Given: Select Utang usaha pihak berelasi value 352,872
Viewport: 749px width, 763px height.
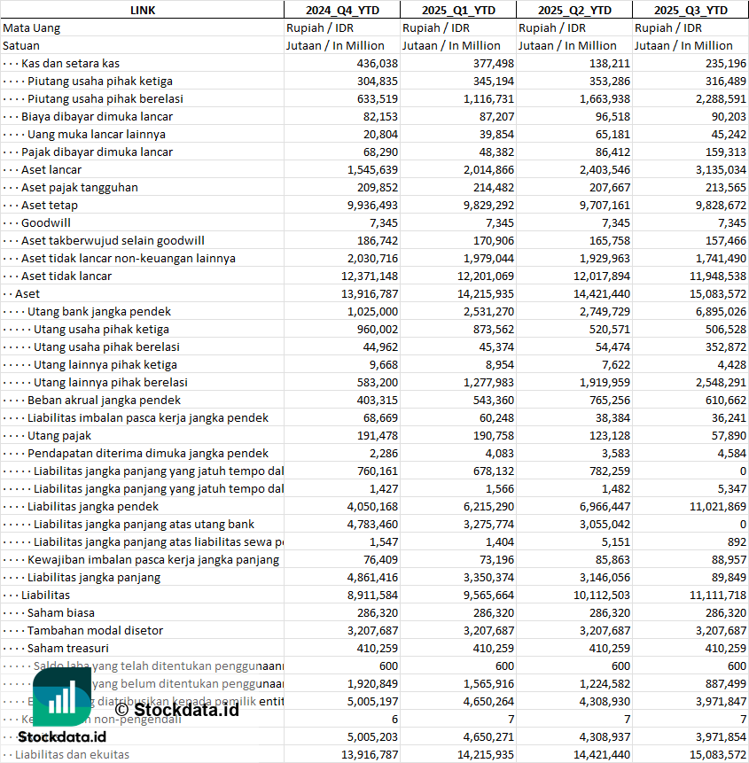Looking at the screenshot, I should click(x=726, y=347).
